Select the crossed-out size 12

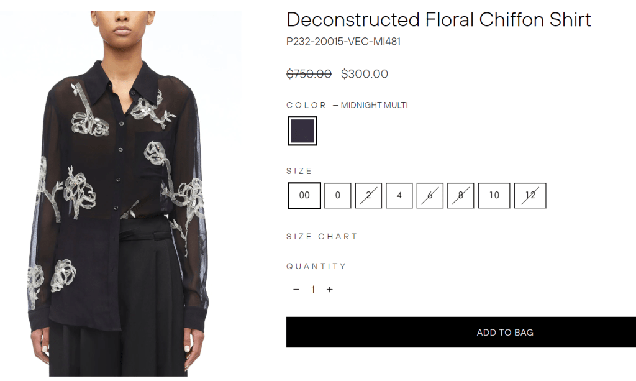coord(530,195)
